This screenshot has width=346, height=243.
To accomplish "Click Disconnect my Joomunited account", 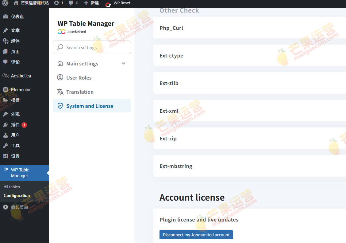I will (196, 234).
